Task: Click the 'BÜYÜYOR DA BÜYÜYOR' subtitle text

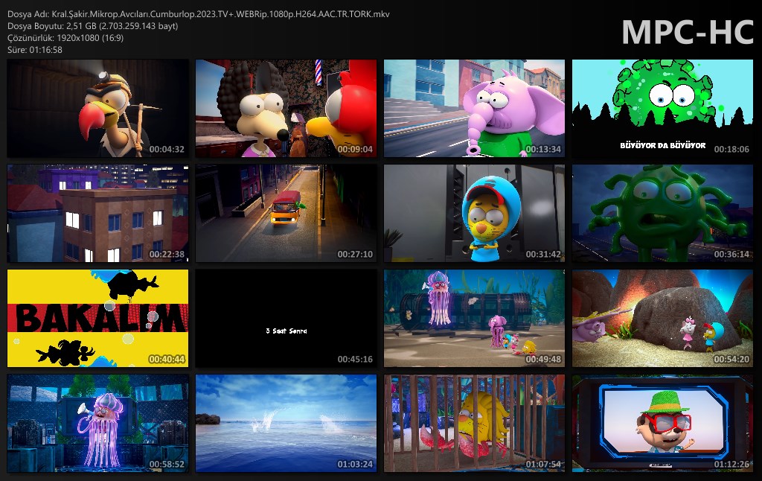Action: (663, 145)
